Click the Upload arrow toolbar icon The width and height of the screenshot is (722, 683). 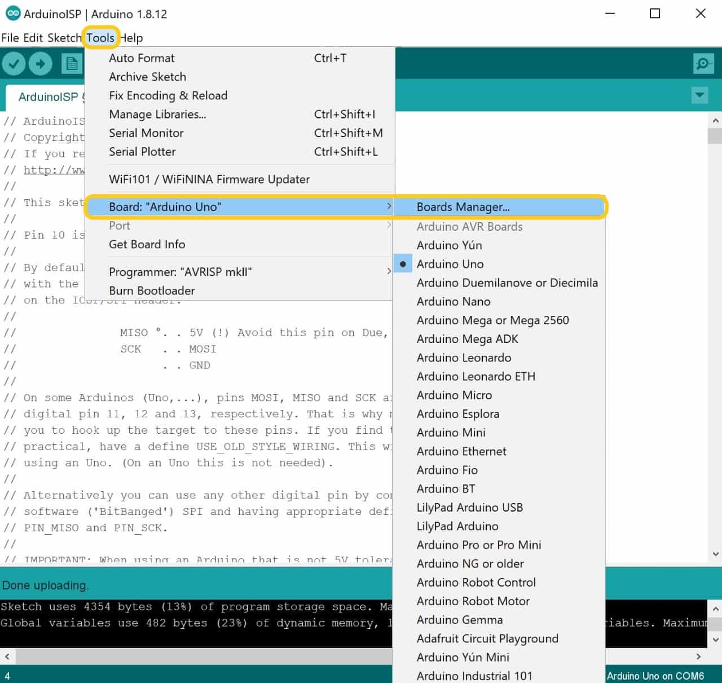point(40,64)
